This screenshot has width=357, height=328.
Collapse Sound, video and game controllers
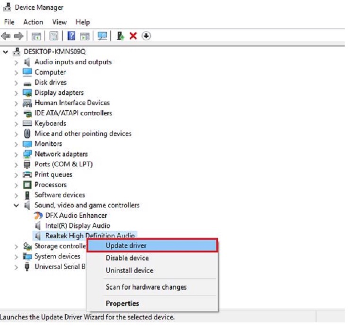coord(16,206)
